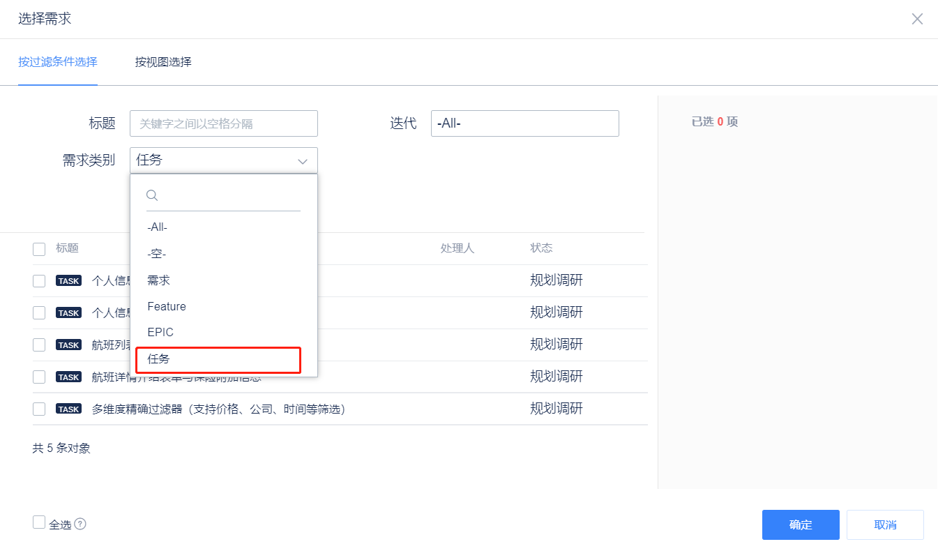Check the 多维度精确过滤器 row checkbox
This screenshot has width=938, height=551.
click(39, 409)
